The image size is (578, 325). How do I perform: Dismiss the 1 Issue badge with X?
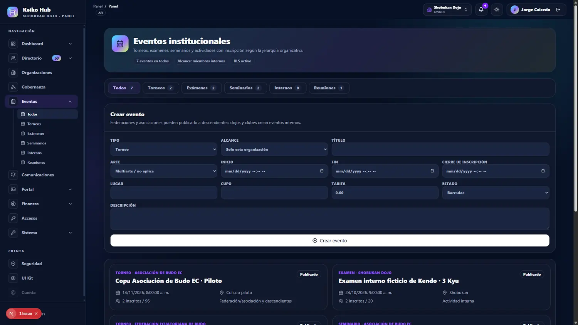point(36,313)
